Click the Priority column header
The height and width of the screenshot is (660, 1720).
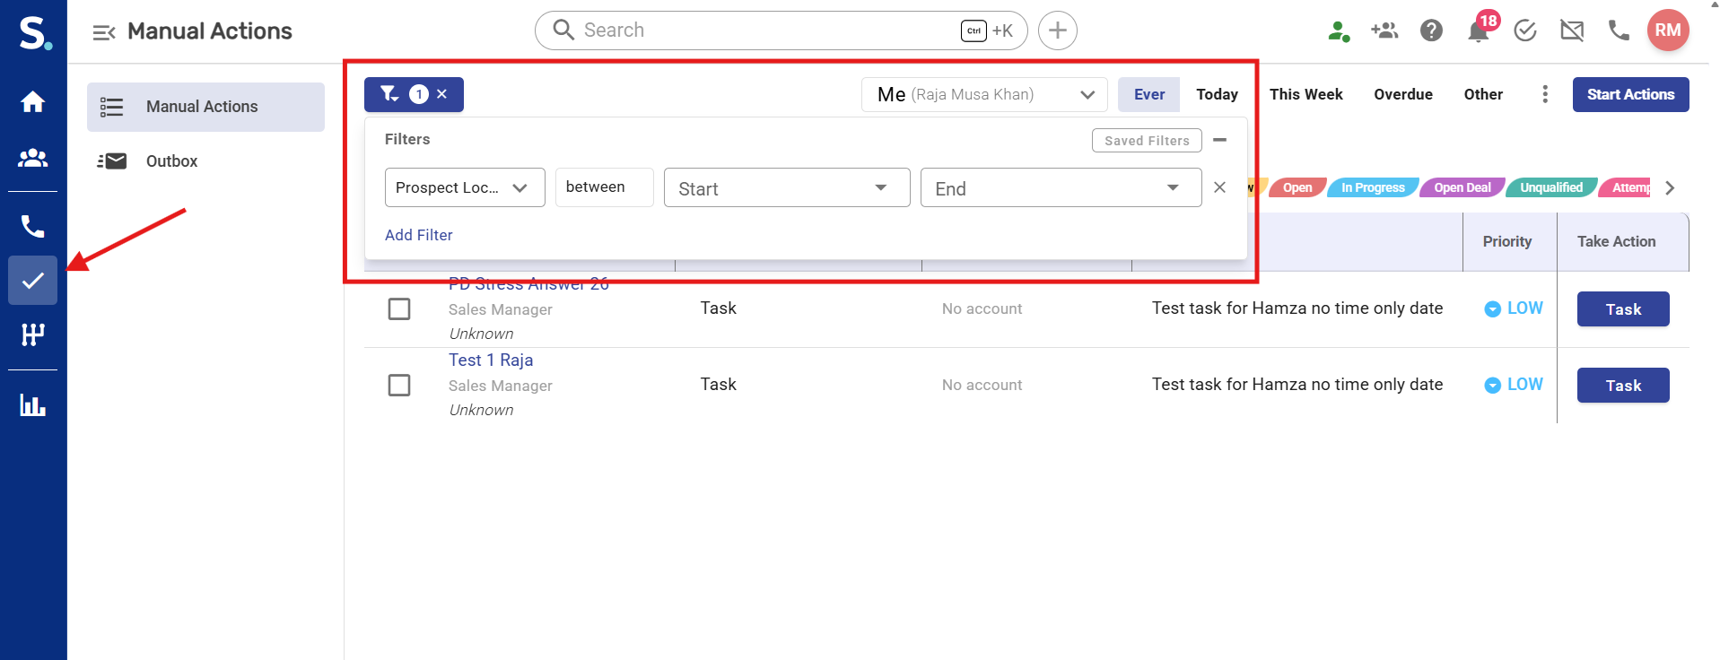(x=1507, y=242)
